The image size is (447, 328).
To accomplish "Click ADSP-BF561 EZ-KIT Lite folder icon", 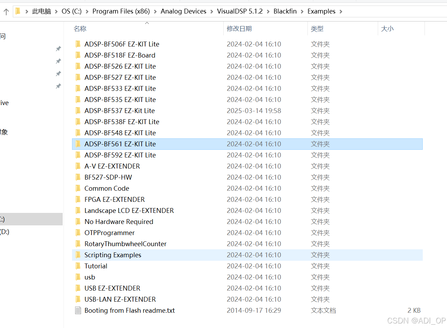I will (x=78, y=144).
